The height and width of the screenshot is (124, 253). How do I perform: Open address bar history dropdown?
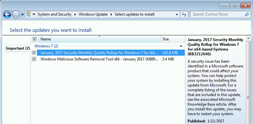tap(177, 15)
